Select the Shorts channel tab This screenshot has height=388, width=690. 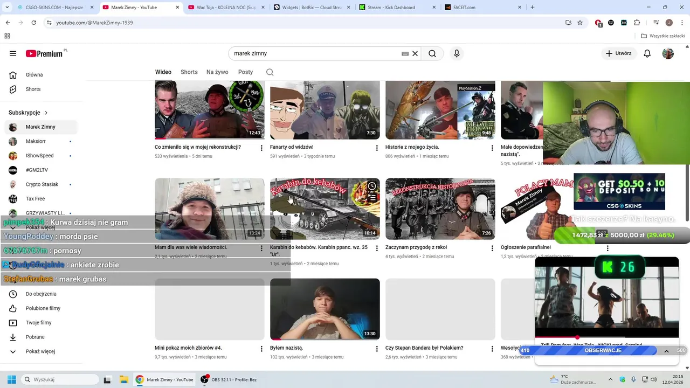pos(189,72)
